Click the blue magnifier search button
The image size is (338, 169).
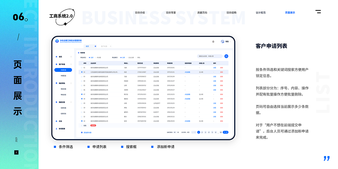226,56
